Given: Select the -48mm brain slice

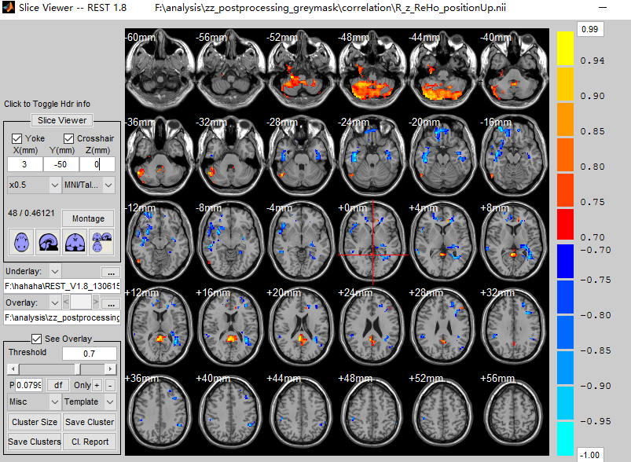Looking at the screenshot, I should (372, 71).
